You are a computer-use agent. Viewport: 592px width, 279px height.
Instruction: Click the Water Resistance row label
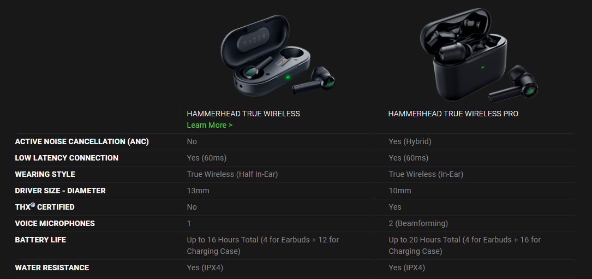52,268
